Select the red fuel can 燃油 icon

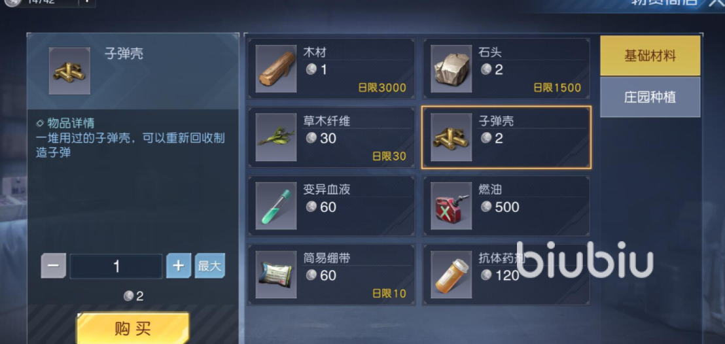[x=451, y=206]
